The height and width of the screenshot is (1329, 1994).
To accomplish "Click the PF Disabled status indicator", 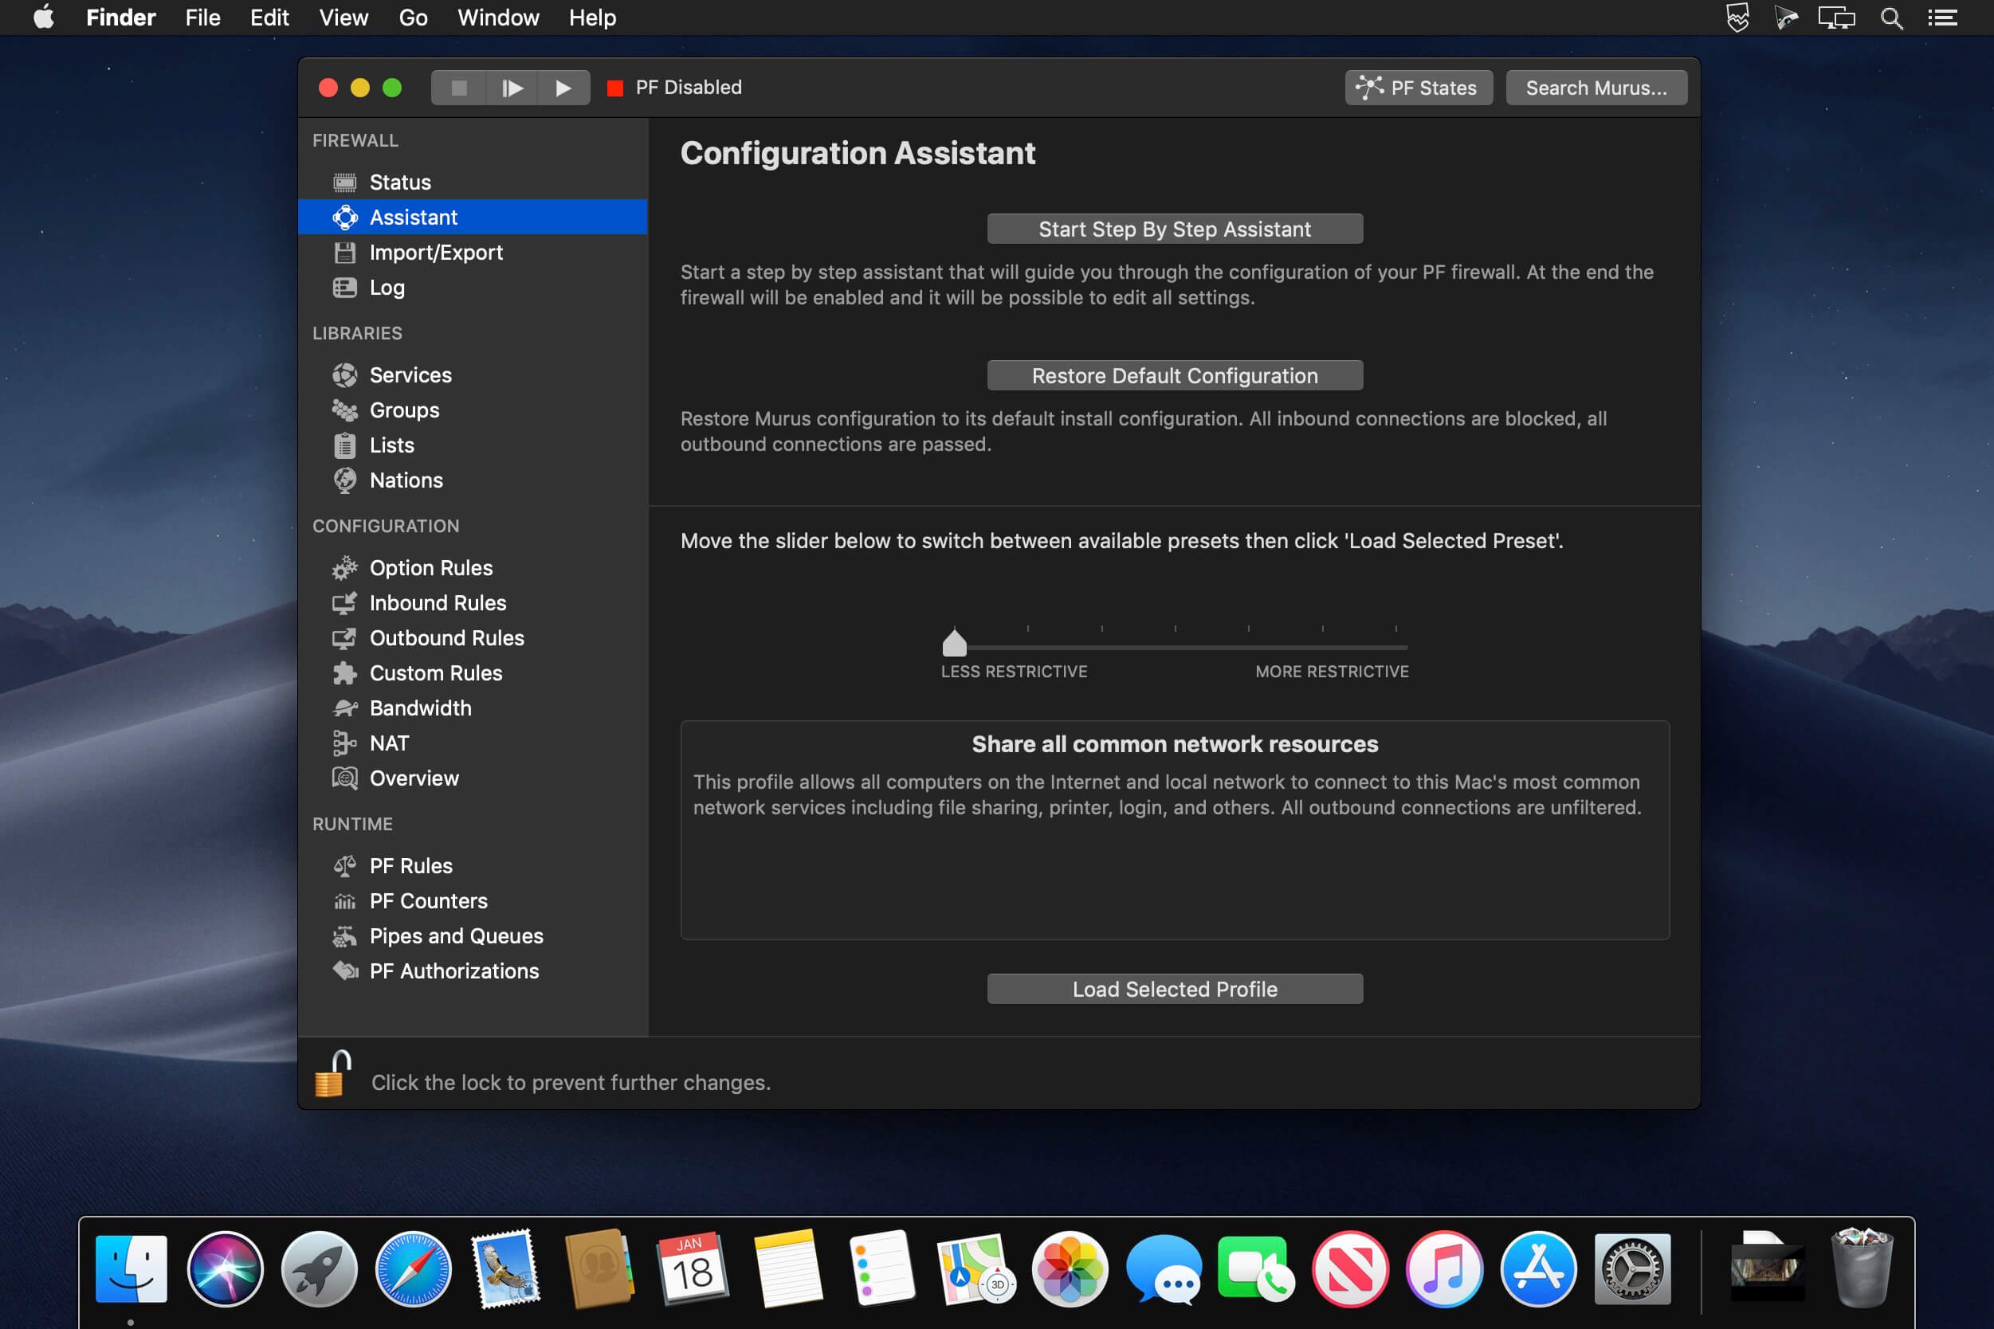I will tap(675, 88).
